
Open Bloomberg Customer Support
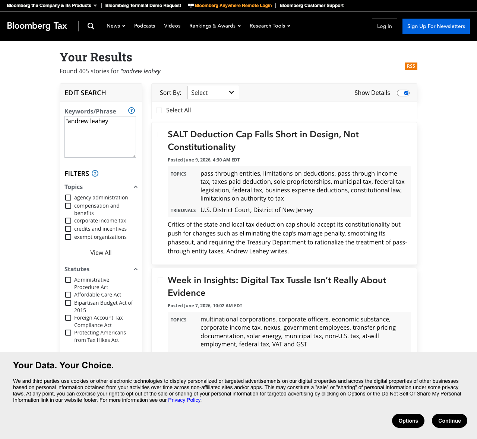(312, 6)
